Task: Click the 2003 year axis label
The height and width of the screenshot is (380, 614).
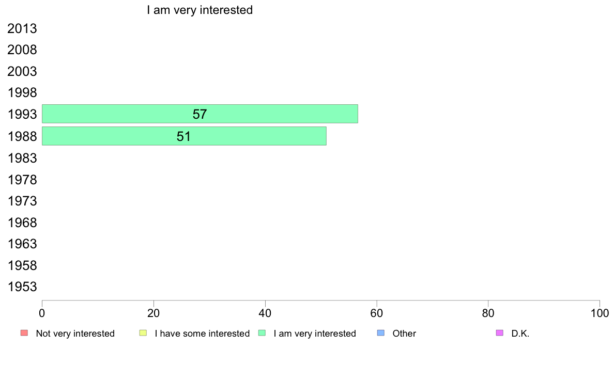Action: pyautogui.click(x=22, y=72)
